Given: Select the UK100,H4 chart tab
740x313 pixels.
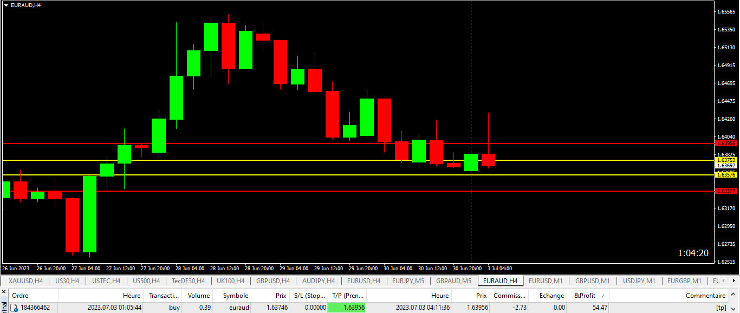Looking at the screenshot, I should [x=230, y=281].
